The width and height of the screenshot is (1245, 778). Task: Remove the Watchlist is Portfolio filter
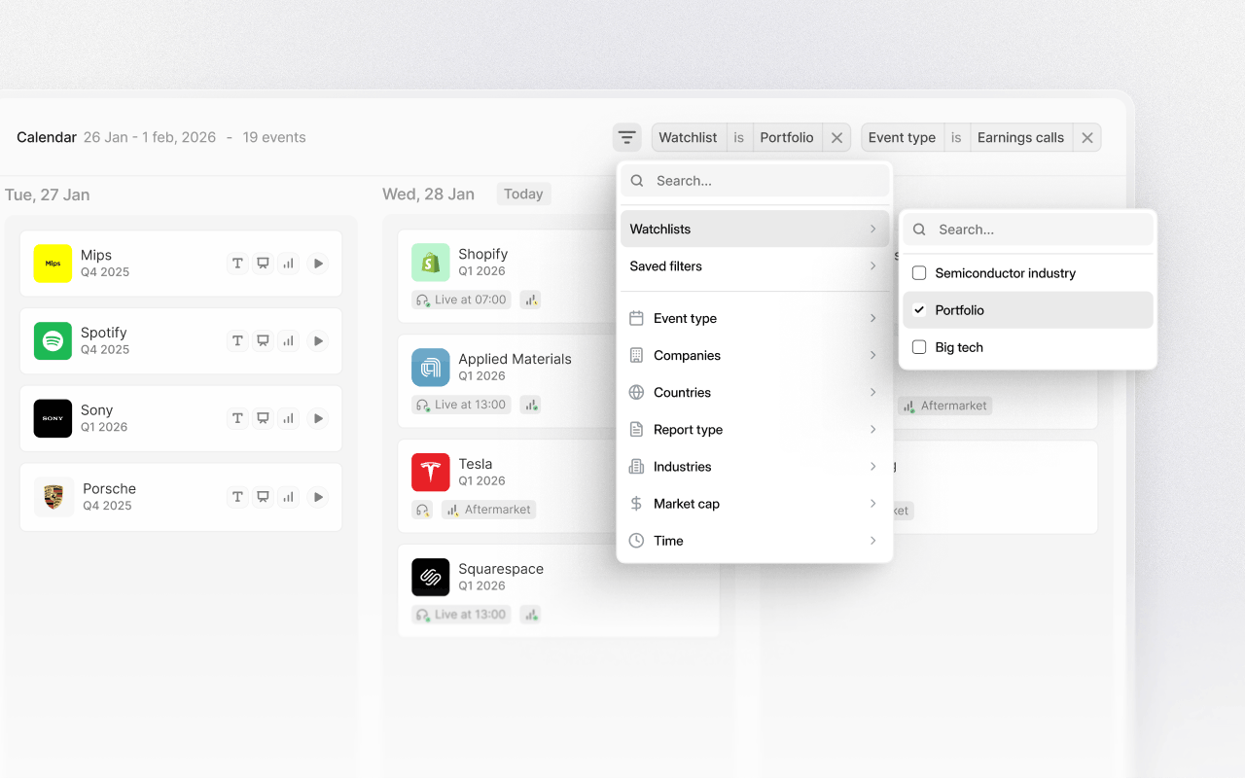click(836, 137)
